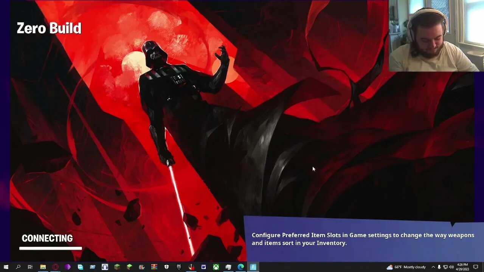
Task: Open Microsoft Edge from the taskbar
Action: (x=240, y=267)
